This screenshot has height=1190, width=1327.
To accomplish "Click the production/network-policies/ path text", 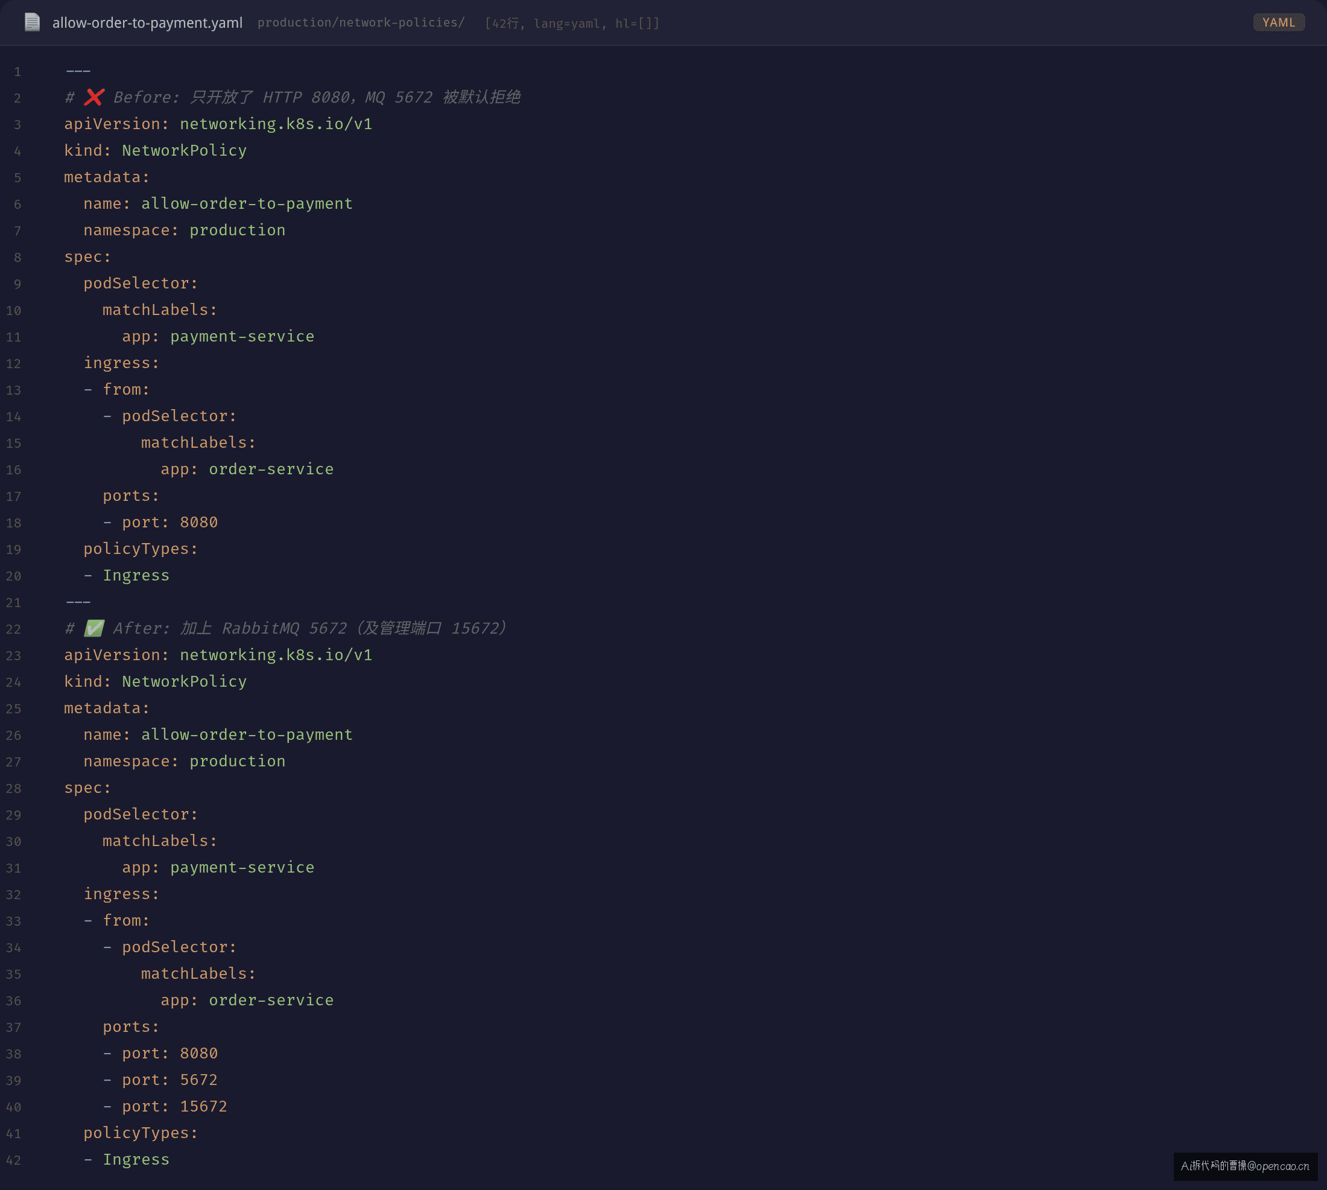I will 361,23.
